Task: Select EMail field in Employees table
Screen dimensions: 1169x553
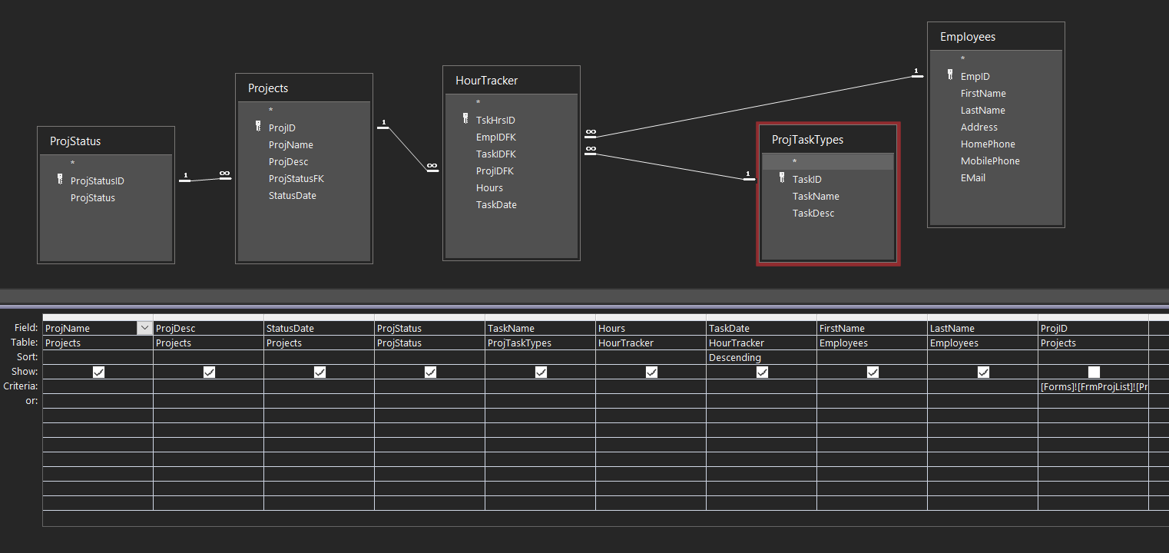Action: 973,178
